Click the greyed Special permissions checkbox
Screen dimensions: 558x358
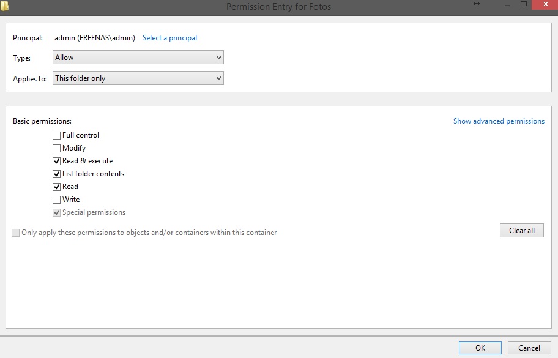(56, 213)
